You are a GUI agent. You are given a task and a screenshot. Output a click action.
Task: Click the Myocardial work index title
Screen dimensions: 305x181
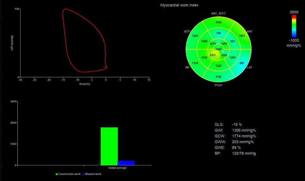click(x=176, y=5)
